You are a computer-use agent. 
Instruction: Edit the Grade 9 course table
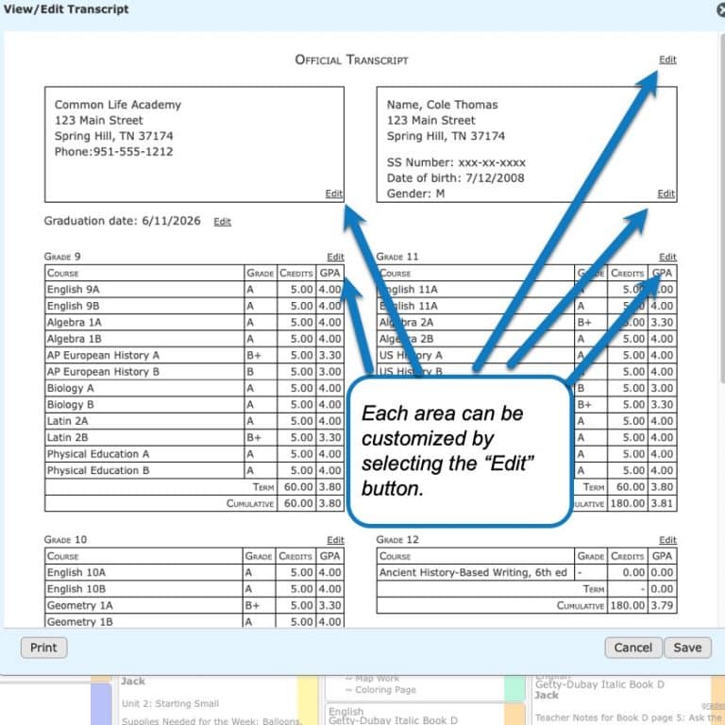(335, 257)
